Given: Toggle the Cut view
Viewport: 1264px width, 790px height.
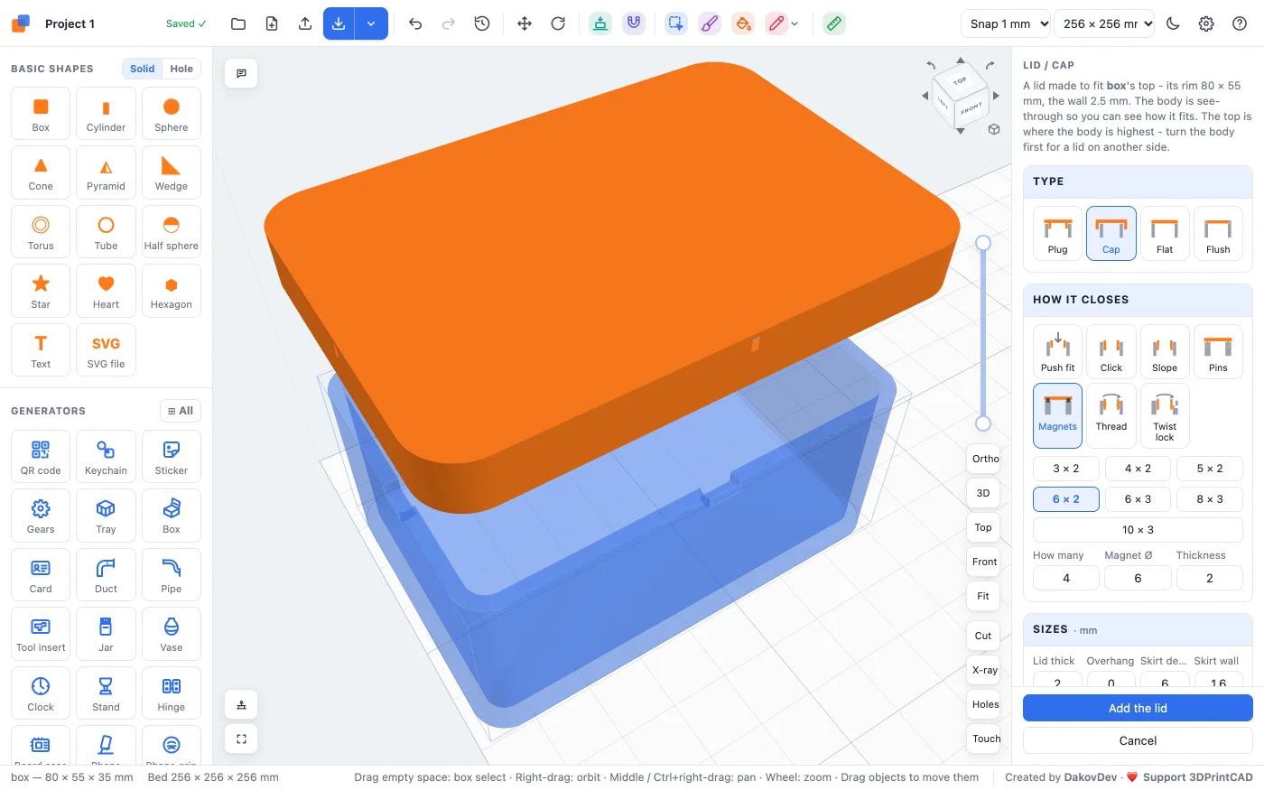Looking at the screenshot, I should tap(983, 636).
